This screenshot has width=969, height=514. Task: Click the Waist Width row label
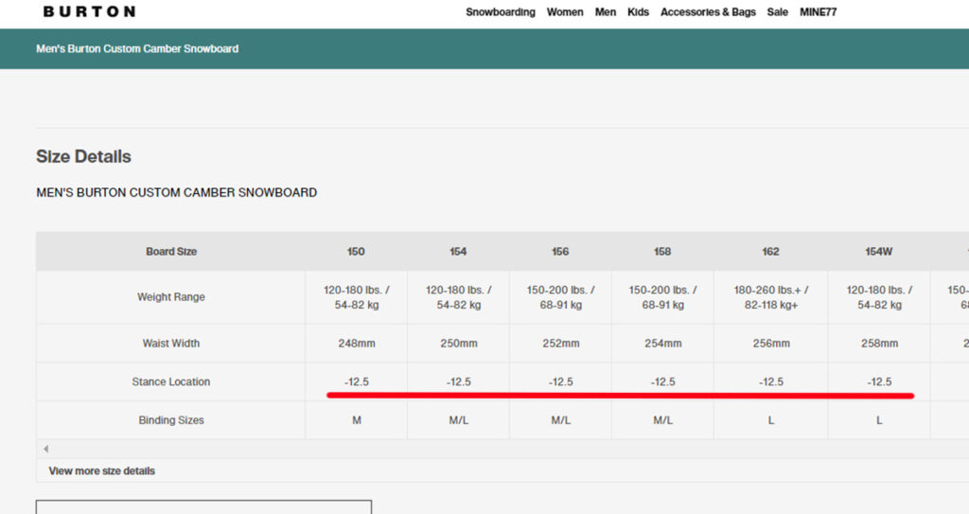point(170,344)
